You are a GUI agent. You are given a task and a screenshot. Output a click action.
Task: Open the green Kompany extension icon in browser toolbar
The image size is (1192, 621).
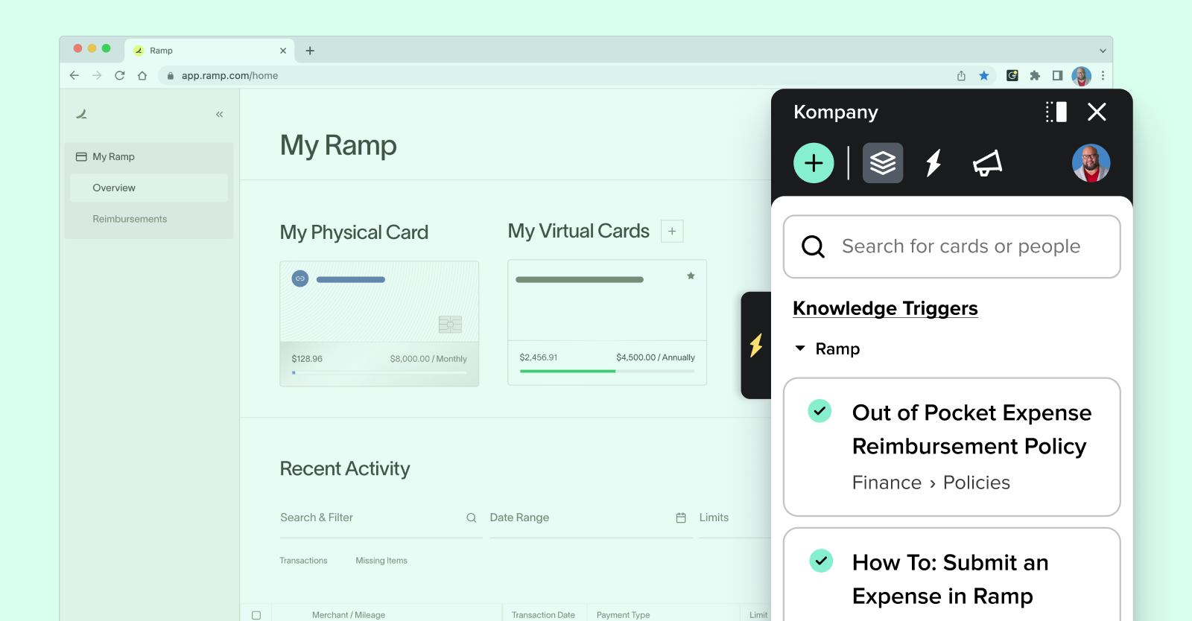click(x=1012, y=75)
